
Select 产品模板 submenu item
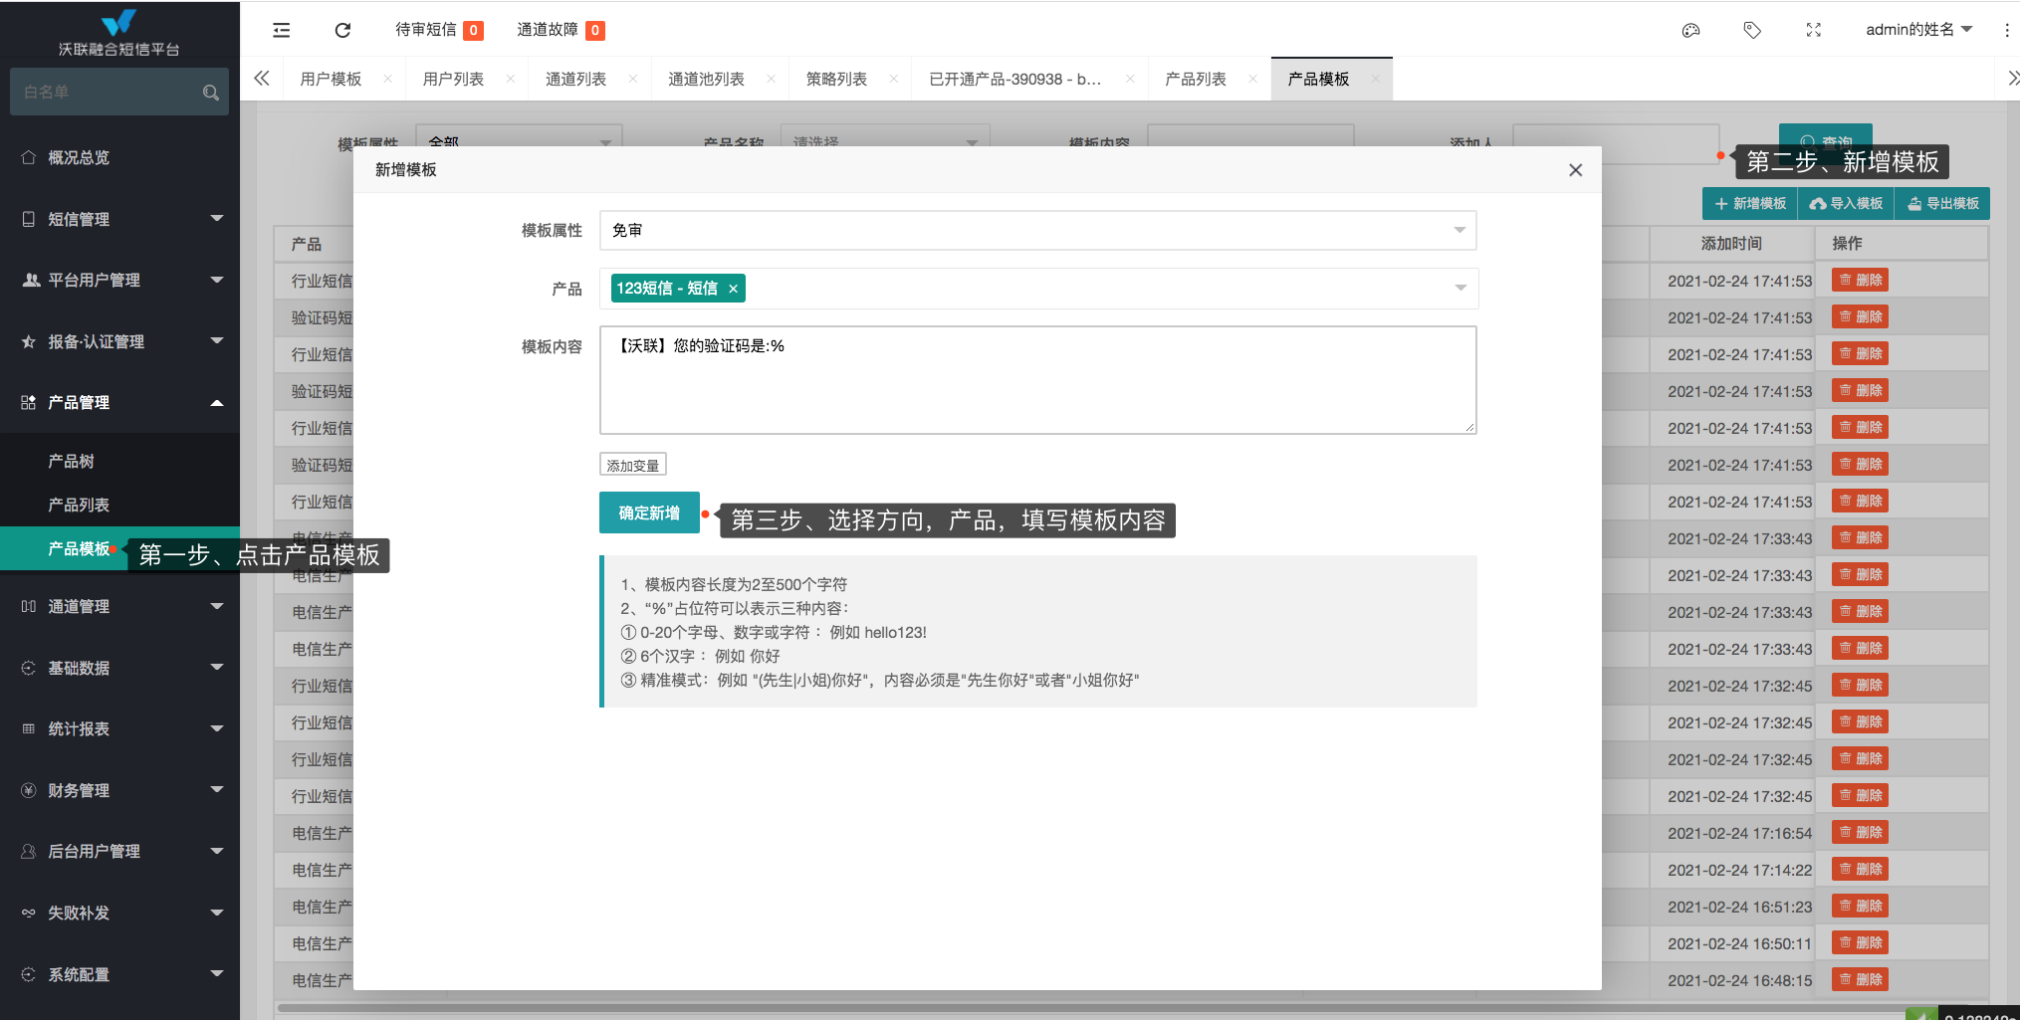click(x=80, y=548)
